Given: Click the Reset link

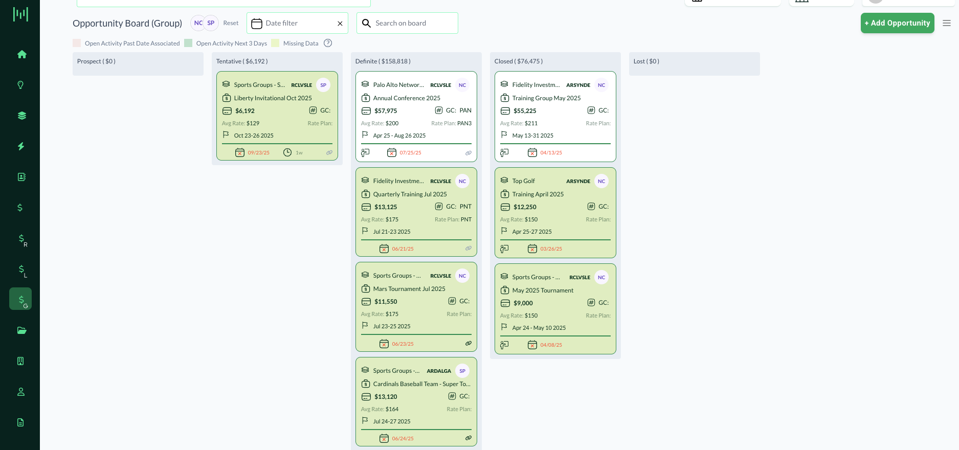Looking at the screenshot, I should (x=231, y=23).
